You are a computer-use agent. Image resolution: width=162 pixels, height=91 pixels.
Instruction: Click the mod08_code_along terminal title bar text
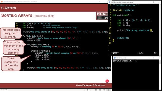[122, 2]
